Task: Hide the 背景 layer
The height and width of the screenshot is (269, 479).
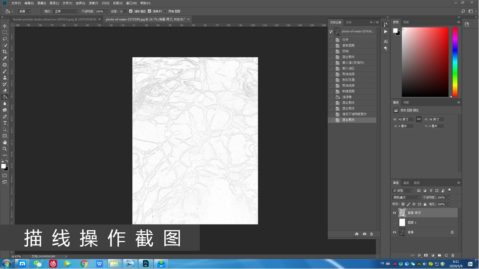Action: point(394,232)
